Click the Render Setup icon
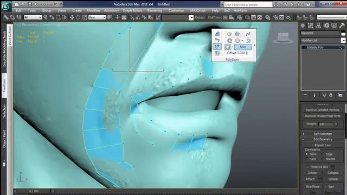347x195 pixels. coord(275,17)
